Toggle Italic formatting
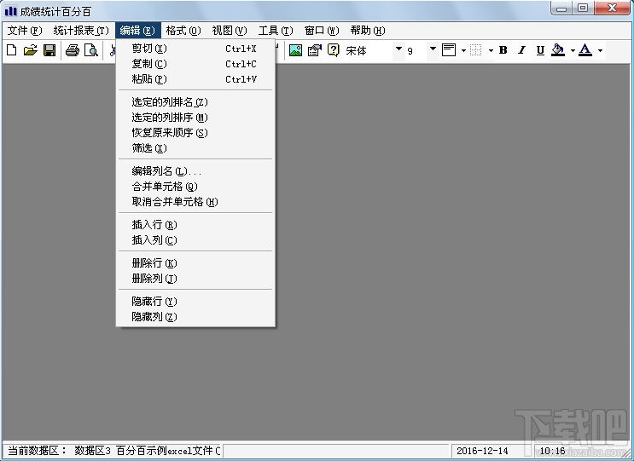This screenshot has width=634, height=461. pyautogui.click(x=521, y=50)
